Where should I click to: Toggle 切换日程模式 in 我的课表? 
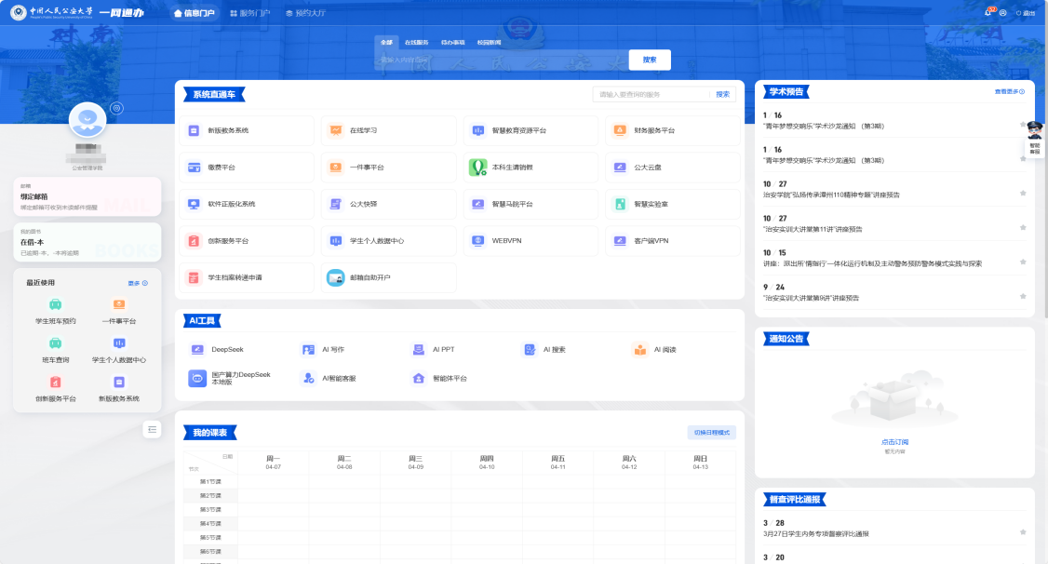click(712, 433)
